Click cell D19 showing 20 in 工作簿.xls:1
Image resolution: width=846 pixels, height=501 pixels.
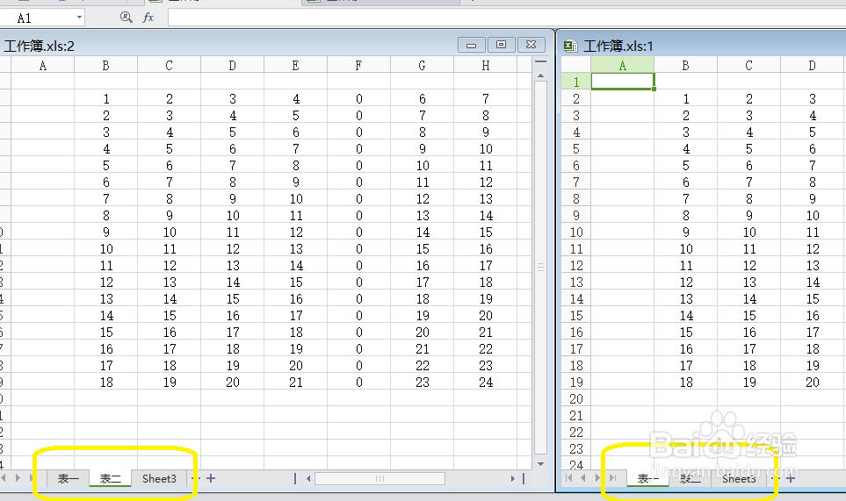pos(812,382)
